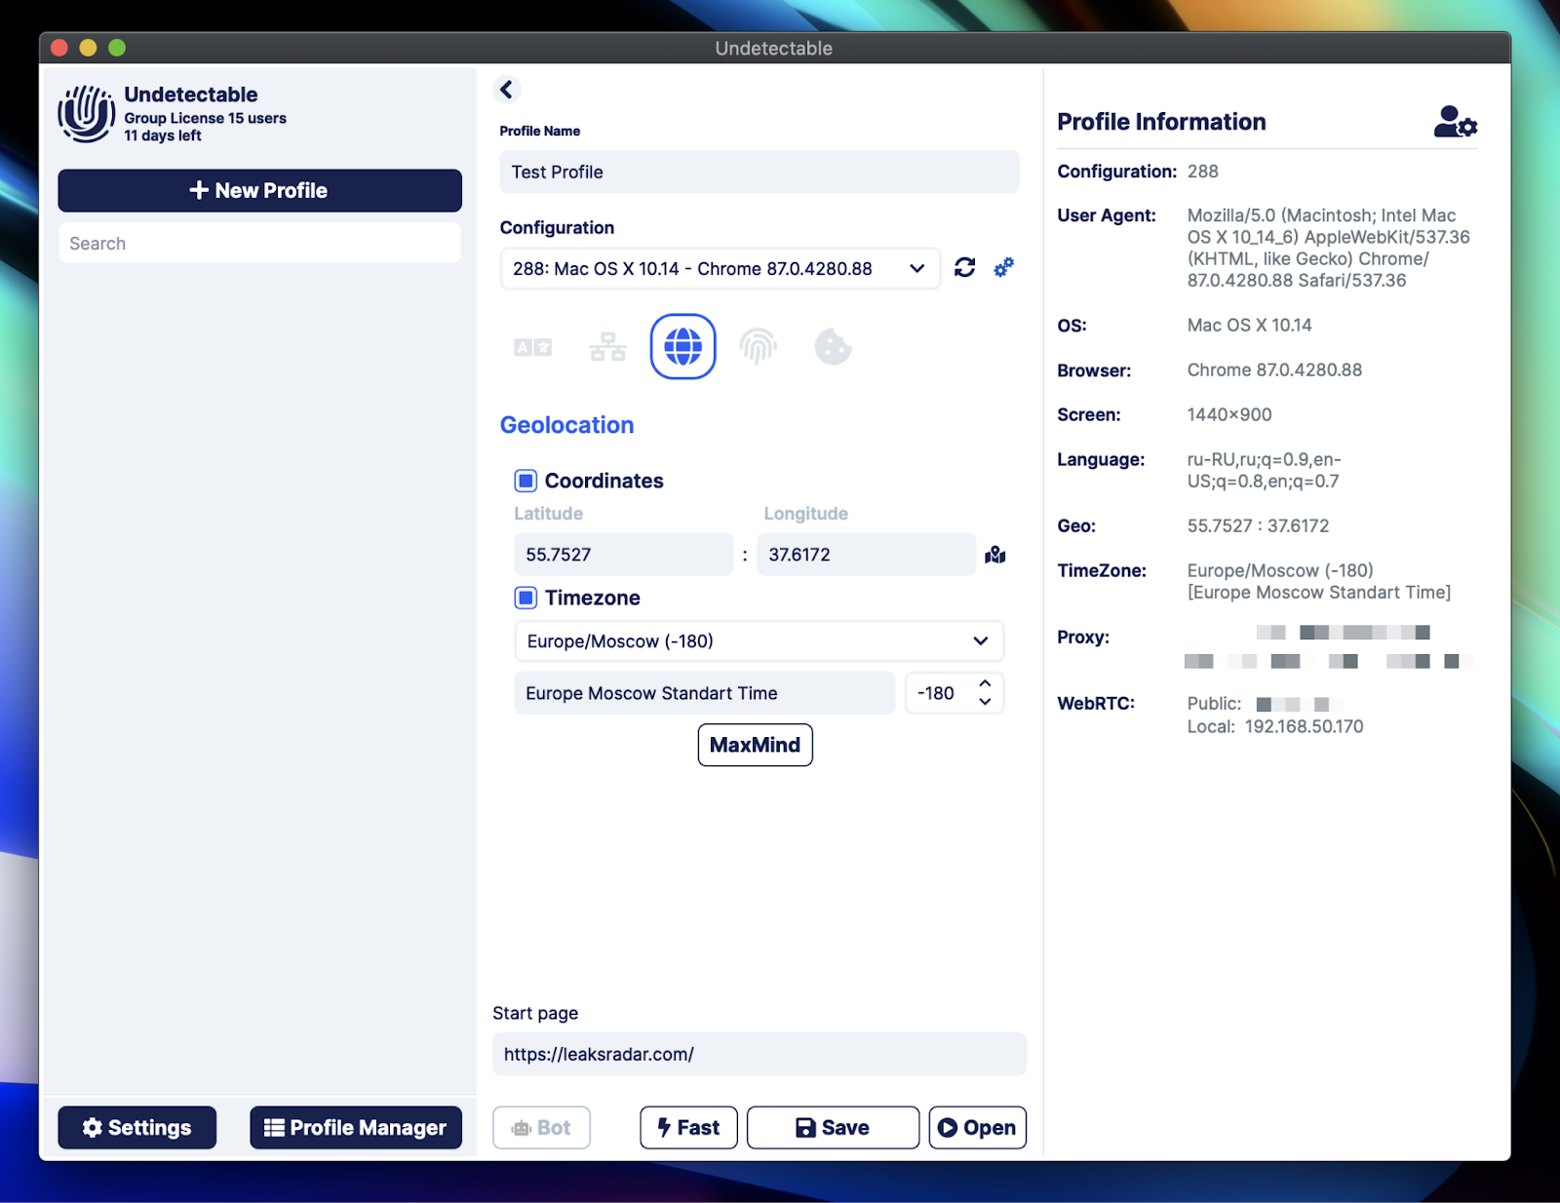Edit the Longitude field
The width and height of the screenshot is (1560, 1203).
pyautogui.click(x=866, y=555)
